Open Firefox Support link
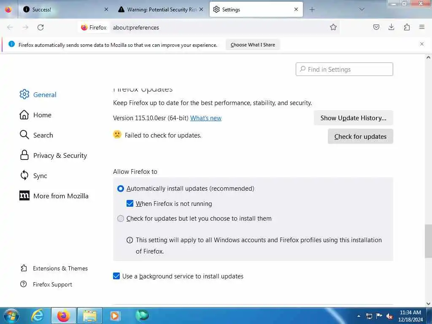The image size is (432, 324). [46, 284]
